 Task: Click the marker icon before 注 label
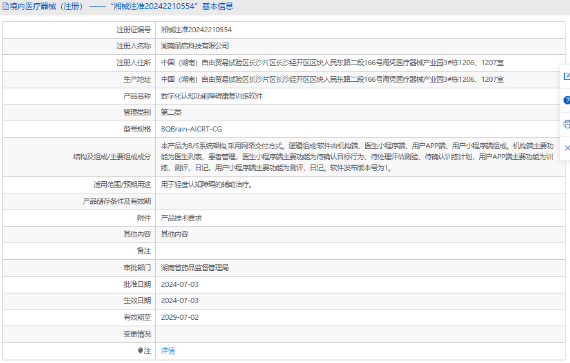[x=140, y=351]
